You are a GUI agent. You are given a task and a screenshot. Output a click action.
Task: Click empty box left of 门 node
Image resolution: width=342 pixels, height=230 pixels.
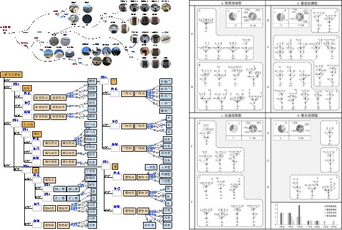(x=104, y=81)
